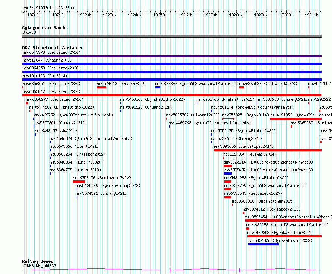Open nsv3364775 (Audano2019) label

point(75,170)
